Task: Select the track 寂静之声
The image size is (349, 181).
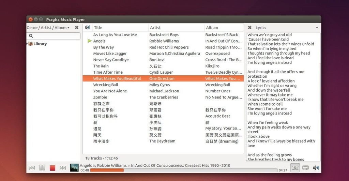Action: coord(101,104)
